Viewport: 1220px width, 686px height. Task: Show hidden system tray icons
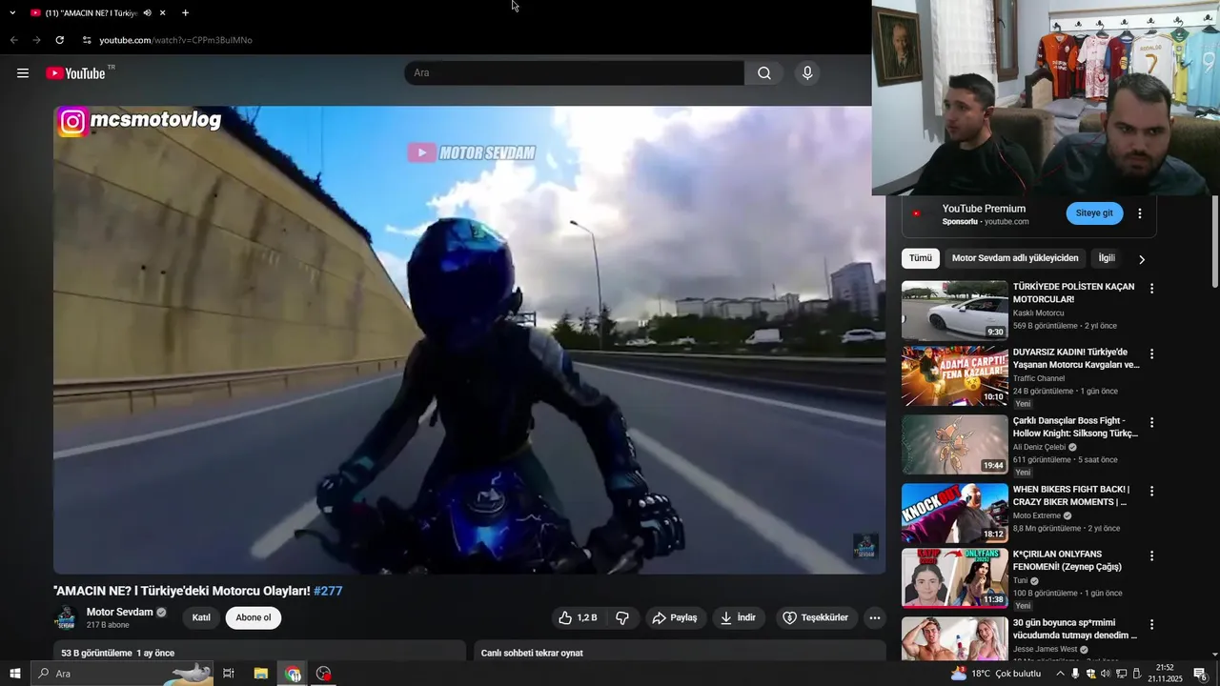click(1060, 674)
